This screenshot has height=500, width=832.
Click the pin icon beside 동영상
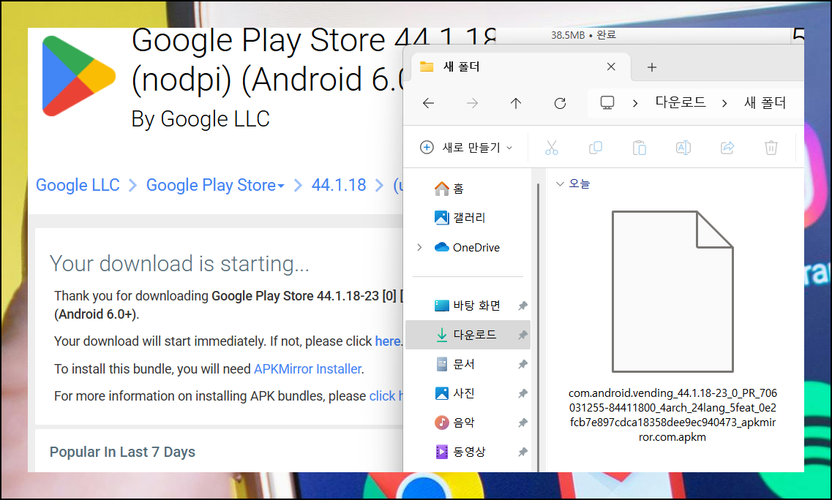[x=522, y=452]
